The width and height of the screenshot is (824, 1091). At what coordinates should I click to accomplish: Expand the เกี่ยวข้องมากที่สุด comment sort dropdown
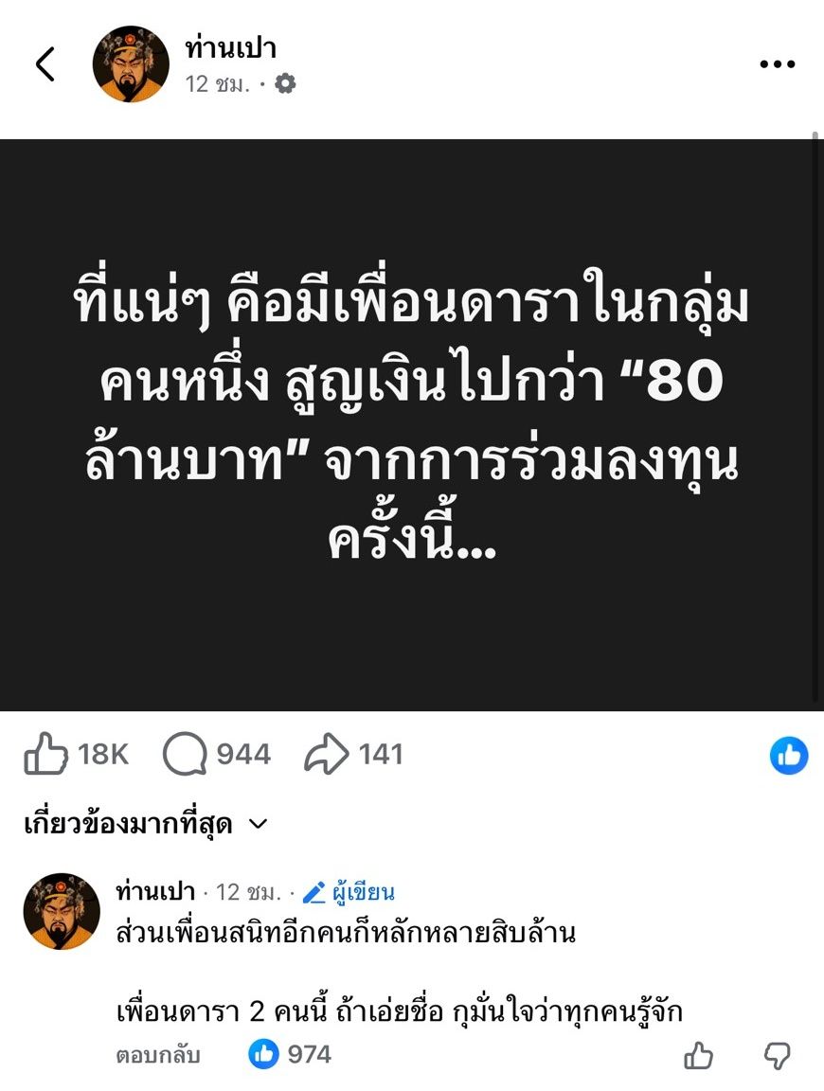[x=146, y=825]
